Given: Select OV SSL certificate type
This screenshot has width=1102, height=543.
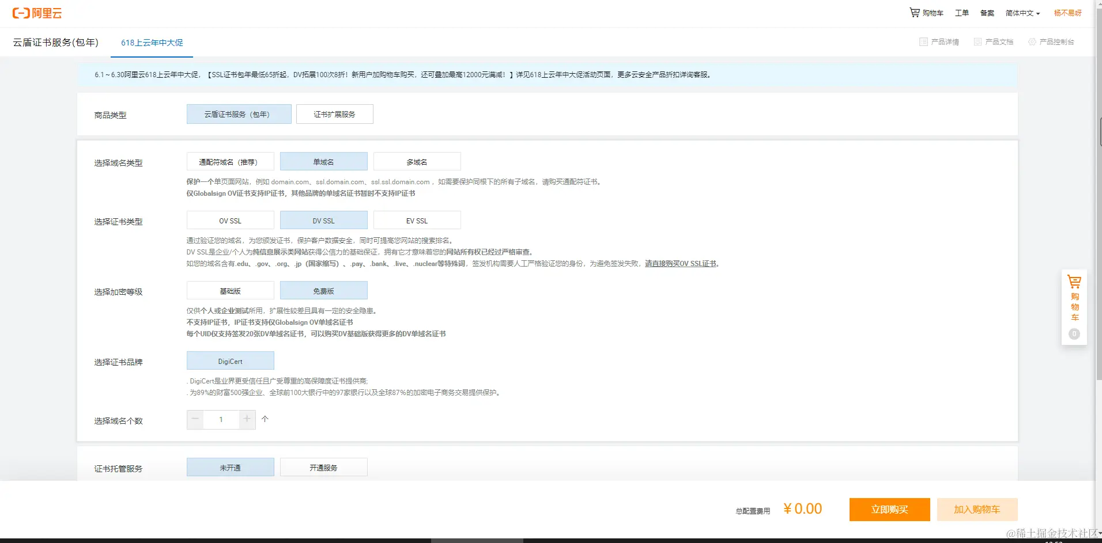Looking at the screenshot, I should (x=230, y=221).
